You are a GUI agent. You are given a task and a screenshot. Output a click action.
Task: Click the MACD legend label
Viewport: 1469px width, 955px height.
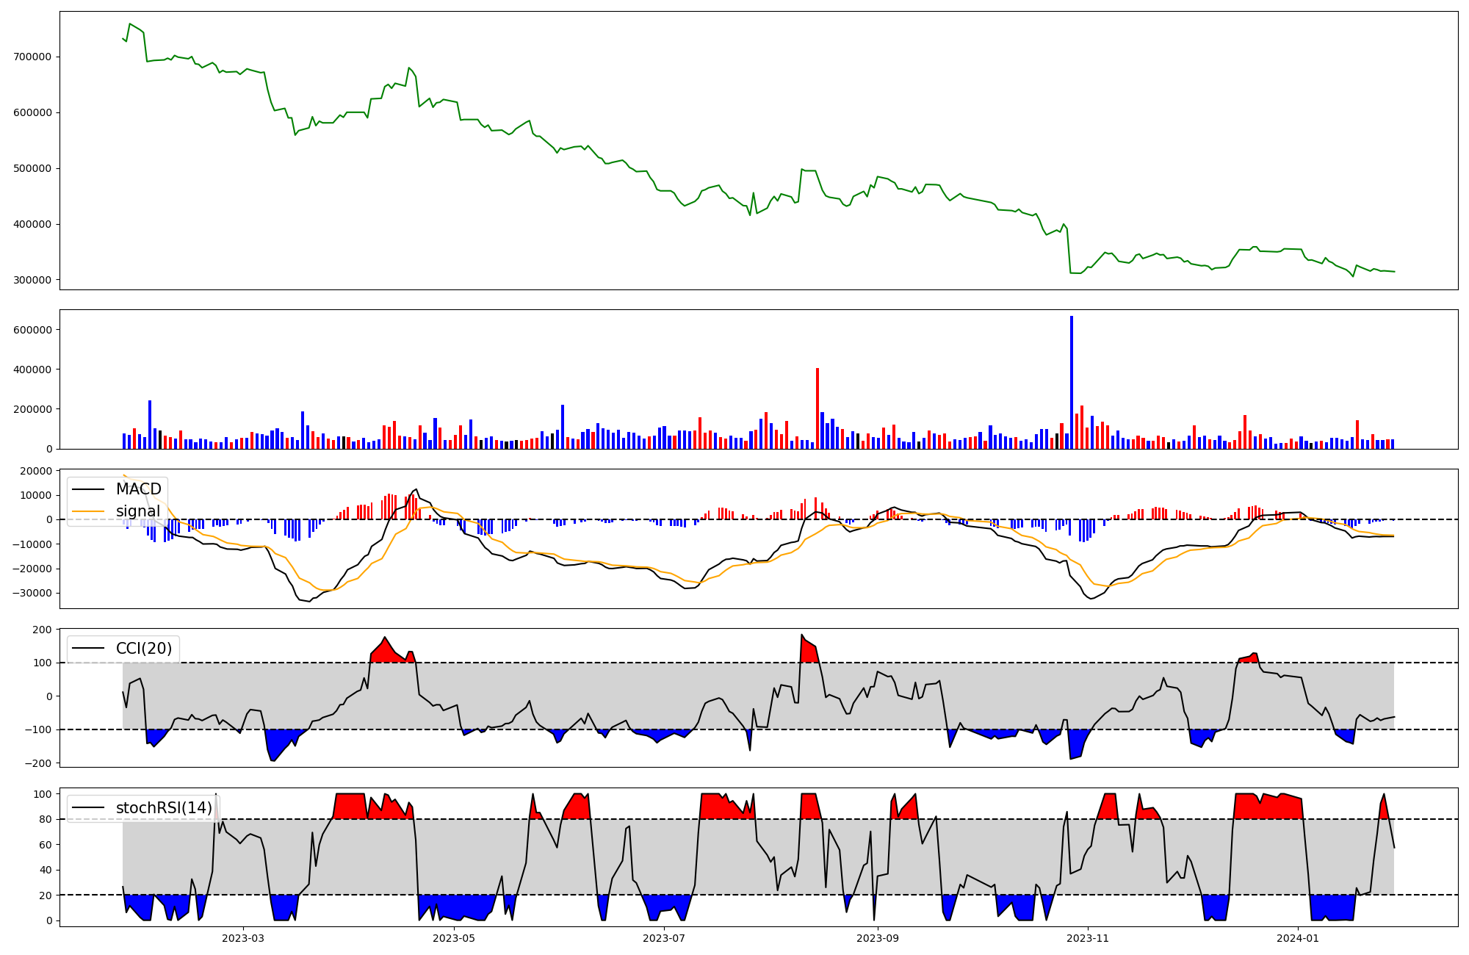[x=138, y=489]
